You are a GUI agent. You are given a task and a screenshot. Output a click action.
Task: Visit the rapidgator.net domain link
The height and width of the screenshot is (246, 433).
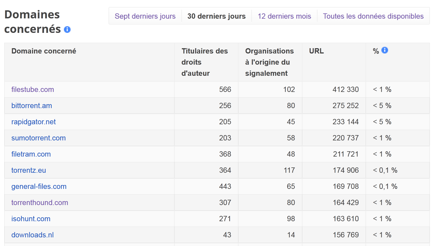33,122
